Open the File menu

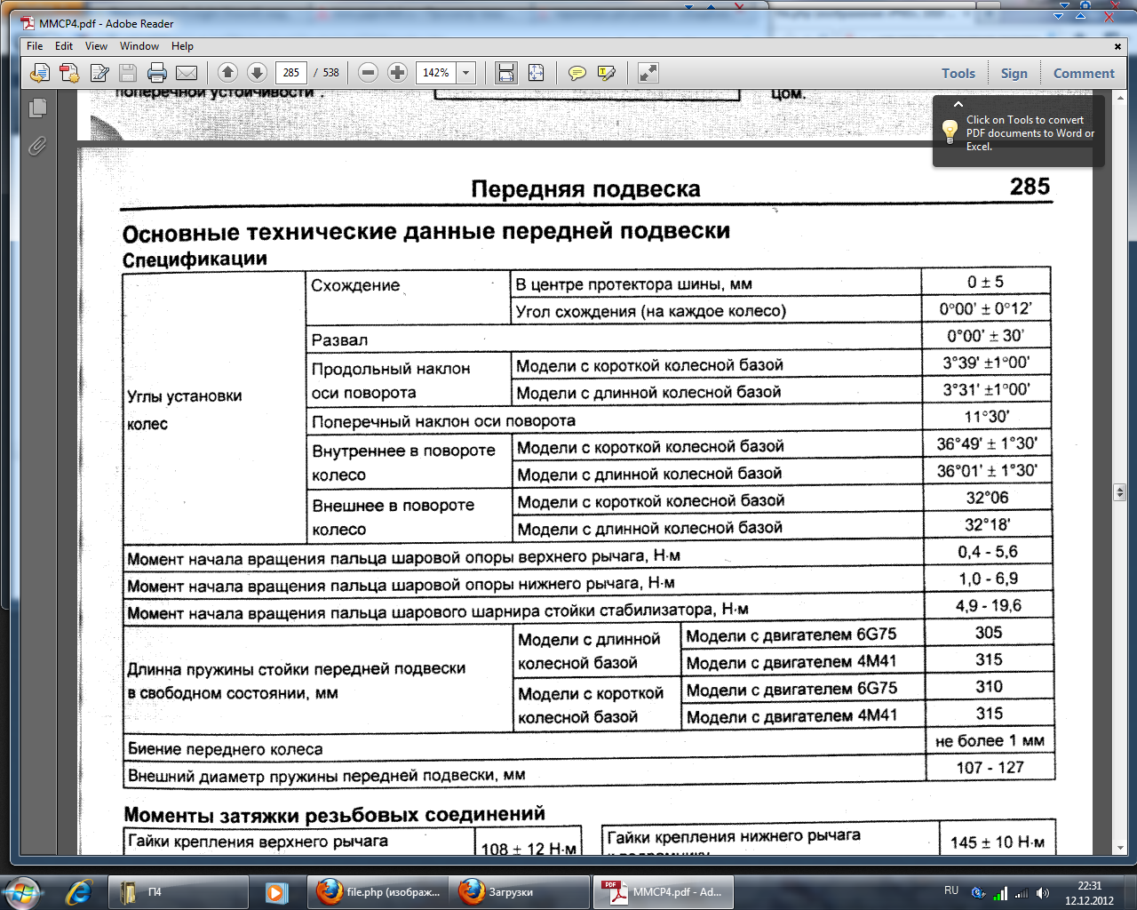coord(35,46)
